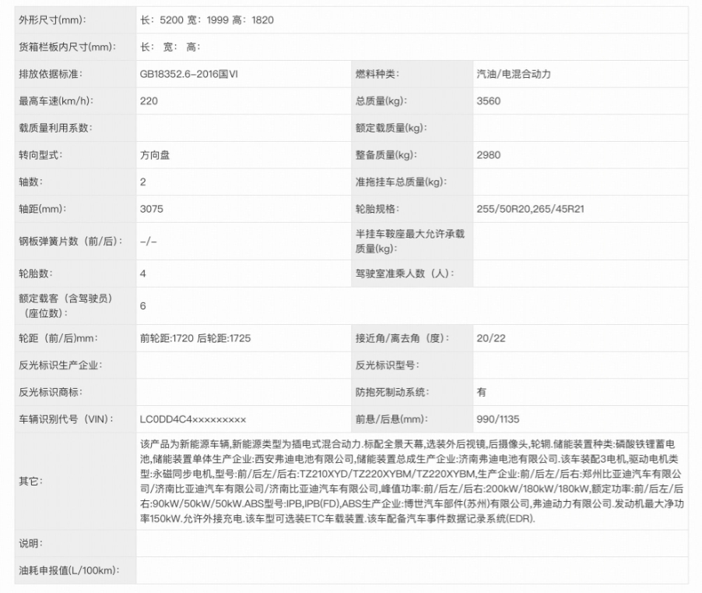Image resolution: width=702 pixels, height=593 pixels.
Task: Select the 轮胎规格 value 255/50R20,265/45R21
Action: pos(531,209)
